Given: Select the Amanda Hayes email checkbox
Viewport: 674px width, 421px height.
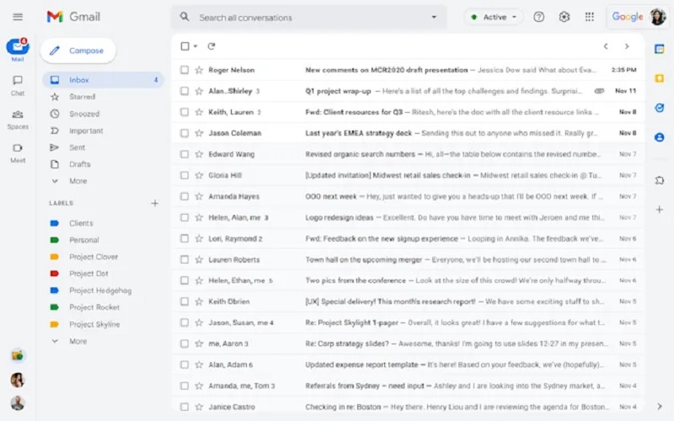Looking at the screenshot, I should (x=185, y=196).
